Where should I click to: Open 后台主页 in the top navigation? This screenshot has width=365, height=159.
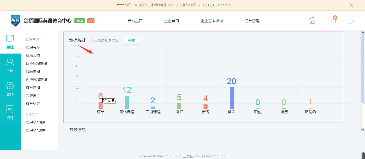click(135, 21)
